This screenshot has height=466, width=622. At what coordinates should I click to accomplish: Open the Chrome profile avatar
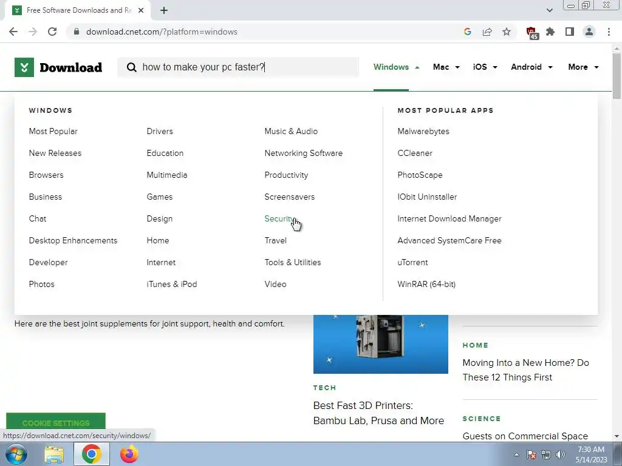pos(589,32)
